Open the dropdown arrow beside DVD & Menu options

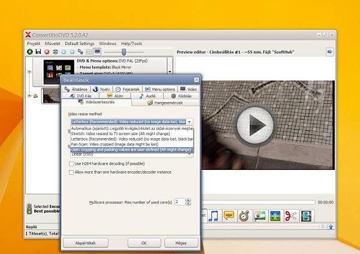click(170, 71)
